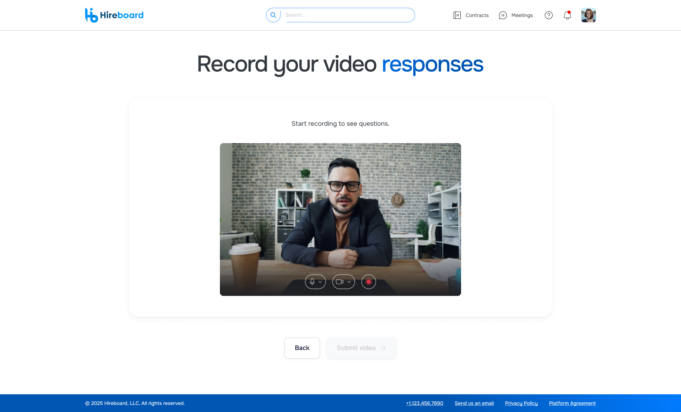
Task: Click the Send us an email link
Action: pyautogui.click(x=474, y=403)
